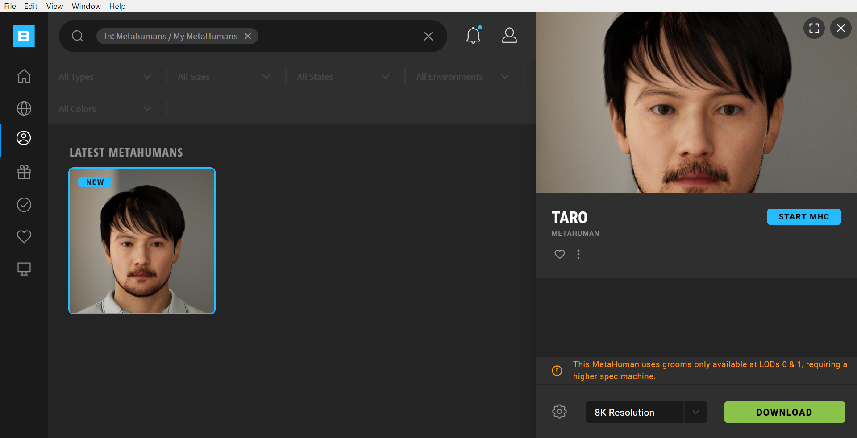Close the Taro detail panel

point(841,28)
